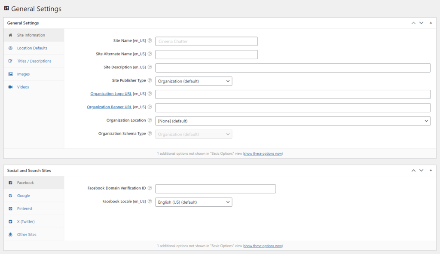Open the Organization Logo URL link
440x254 pixels.
(110, 93)
